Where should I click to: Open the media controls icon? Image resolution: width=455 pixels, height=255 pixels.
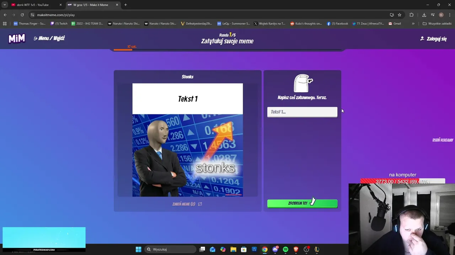[433, 15]
